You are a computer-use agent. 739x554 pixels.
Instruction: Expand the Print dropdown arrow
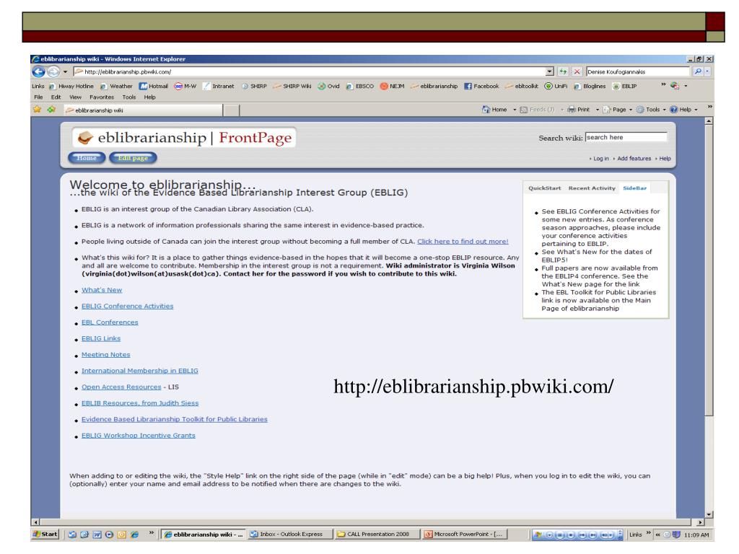coord(597,110)
